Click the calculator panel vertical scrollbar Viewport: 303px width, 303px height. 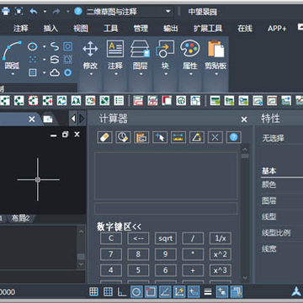(x=245, y=214)
